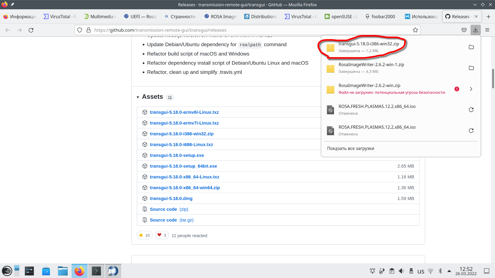
Task: Show hidden system tray icons arrow
Action: tap(449, 271)
